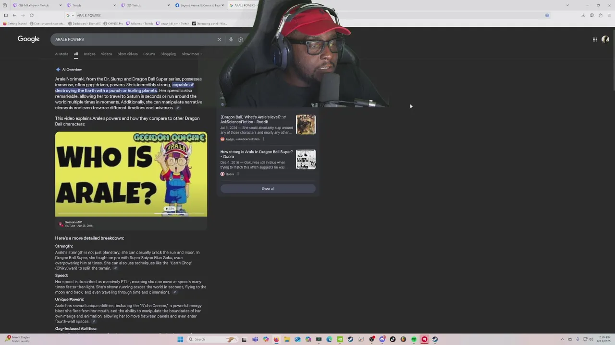This screenshot has height=345, width=615.
Task: Open Getting Started bookmark
Action: (15, 23)
